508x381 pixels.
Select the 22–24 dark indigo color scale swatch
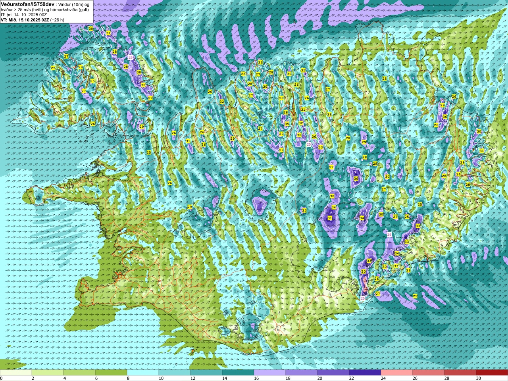(x=365, y=372)
